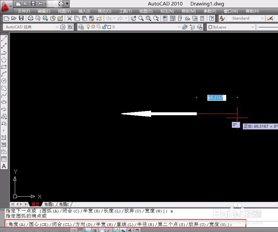Toggle Dynamic UCS in status bar
Viewport: 278px width, 232px height.
pos(116,230)
